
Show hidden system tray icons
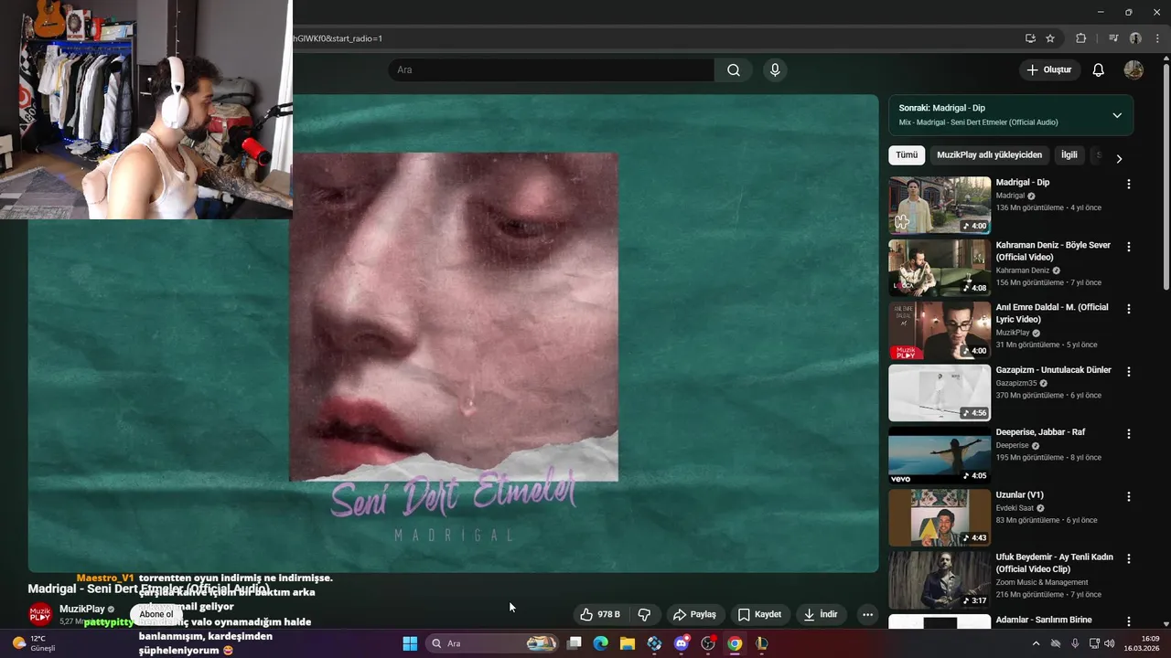click(1036, 643)
